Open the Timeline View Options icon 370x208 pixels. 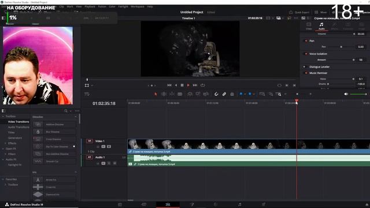(x=87, y=94)
